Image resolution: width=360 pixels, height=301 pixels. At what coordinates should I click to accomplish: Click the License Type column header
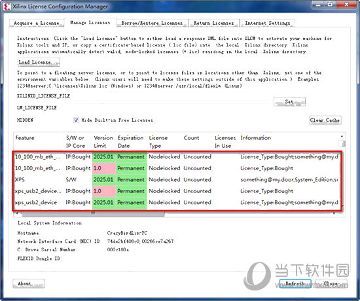[158, 141]
